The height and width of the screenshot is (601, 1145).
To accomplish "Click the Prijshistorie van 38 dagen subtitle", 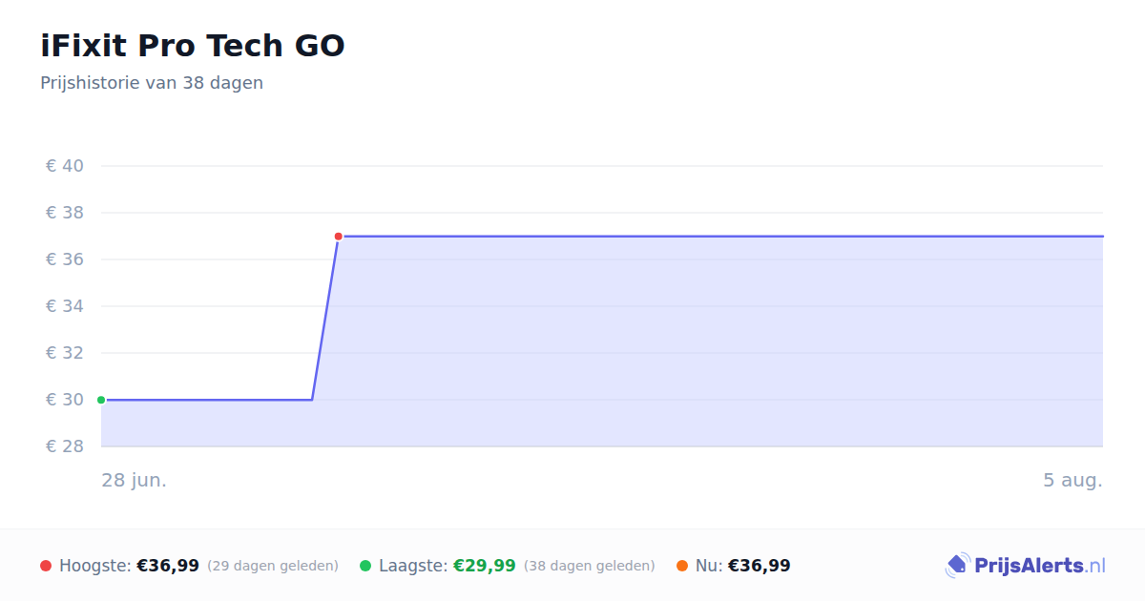I will [152, 83].
